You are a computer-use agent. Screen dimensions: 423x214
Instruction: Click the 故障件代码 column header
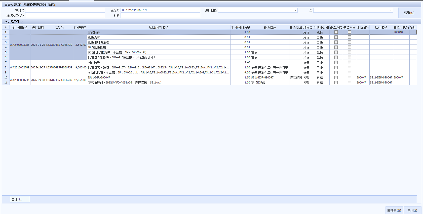tap(401, 27)
